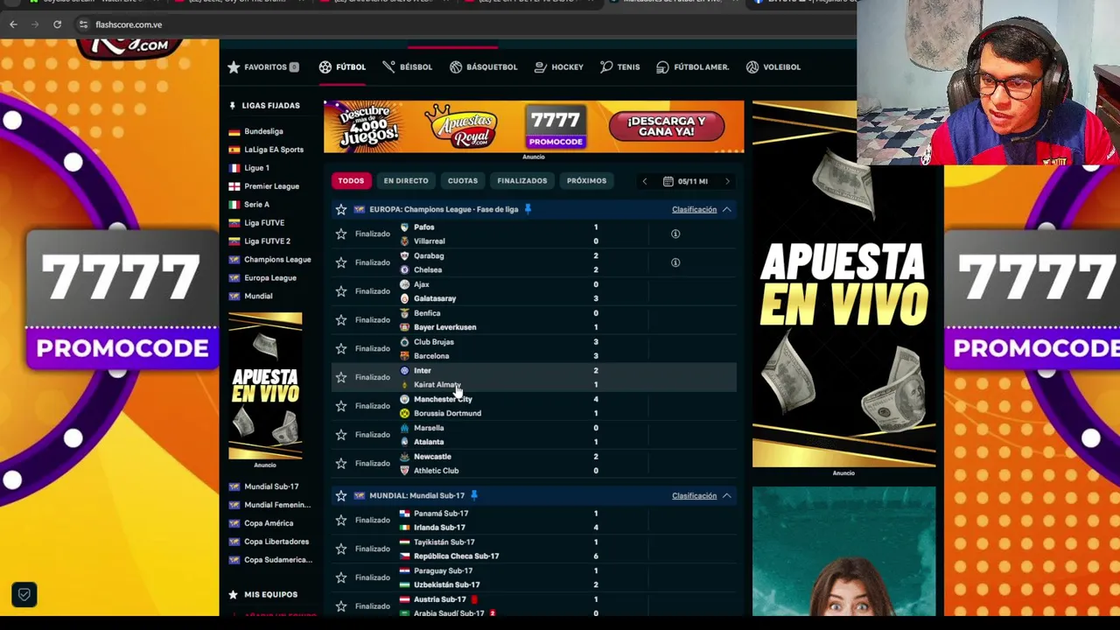Open the Fútbol Amer. tab
The height and width of the screenshot is (630, 1120).
692,66
